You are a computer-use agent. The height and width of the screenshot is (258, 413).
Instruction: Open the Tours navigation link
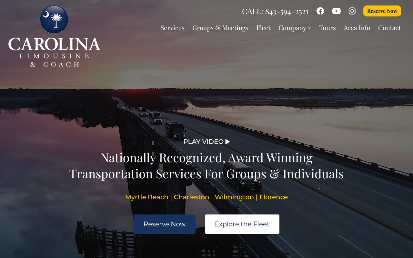(x=327, y=28)
